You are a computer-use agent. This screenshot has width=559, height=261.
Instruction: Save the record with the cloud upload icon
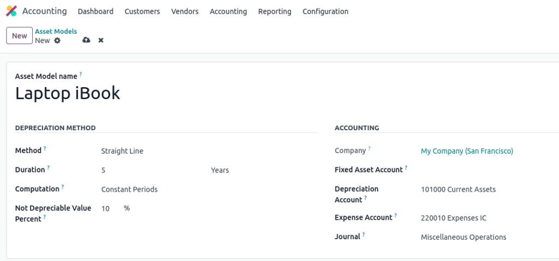point(86,40)
